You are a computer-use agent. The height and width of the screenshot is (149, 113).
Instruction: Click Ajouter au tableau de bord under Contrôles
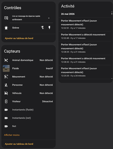19,38
